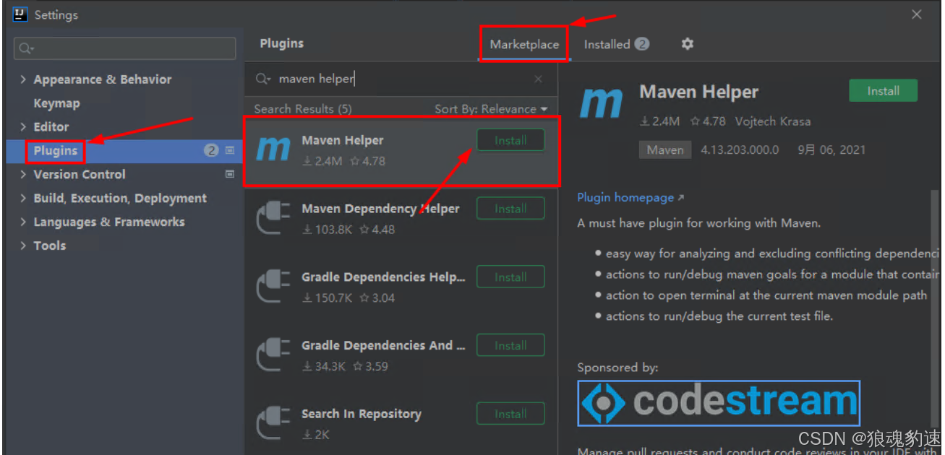Install the Gradle Dependencies Help... plugin
Image resolution: width=945 pixels, height=455 pixels.
(510, 277)
